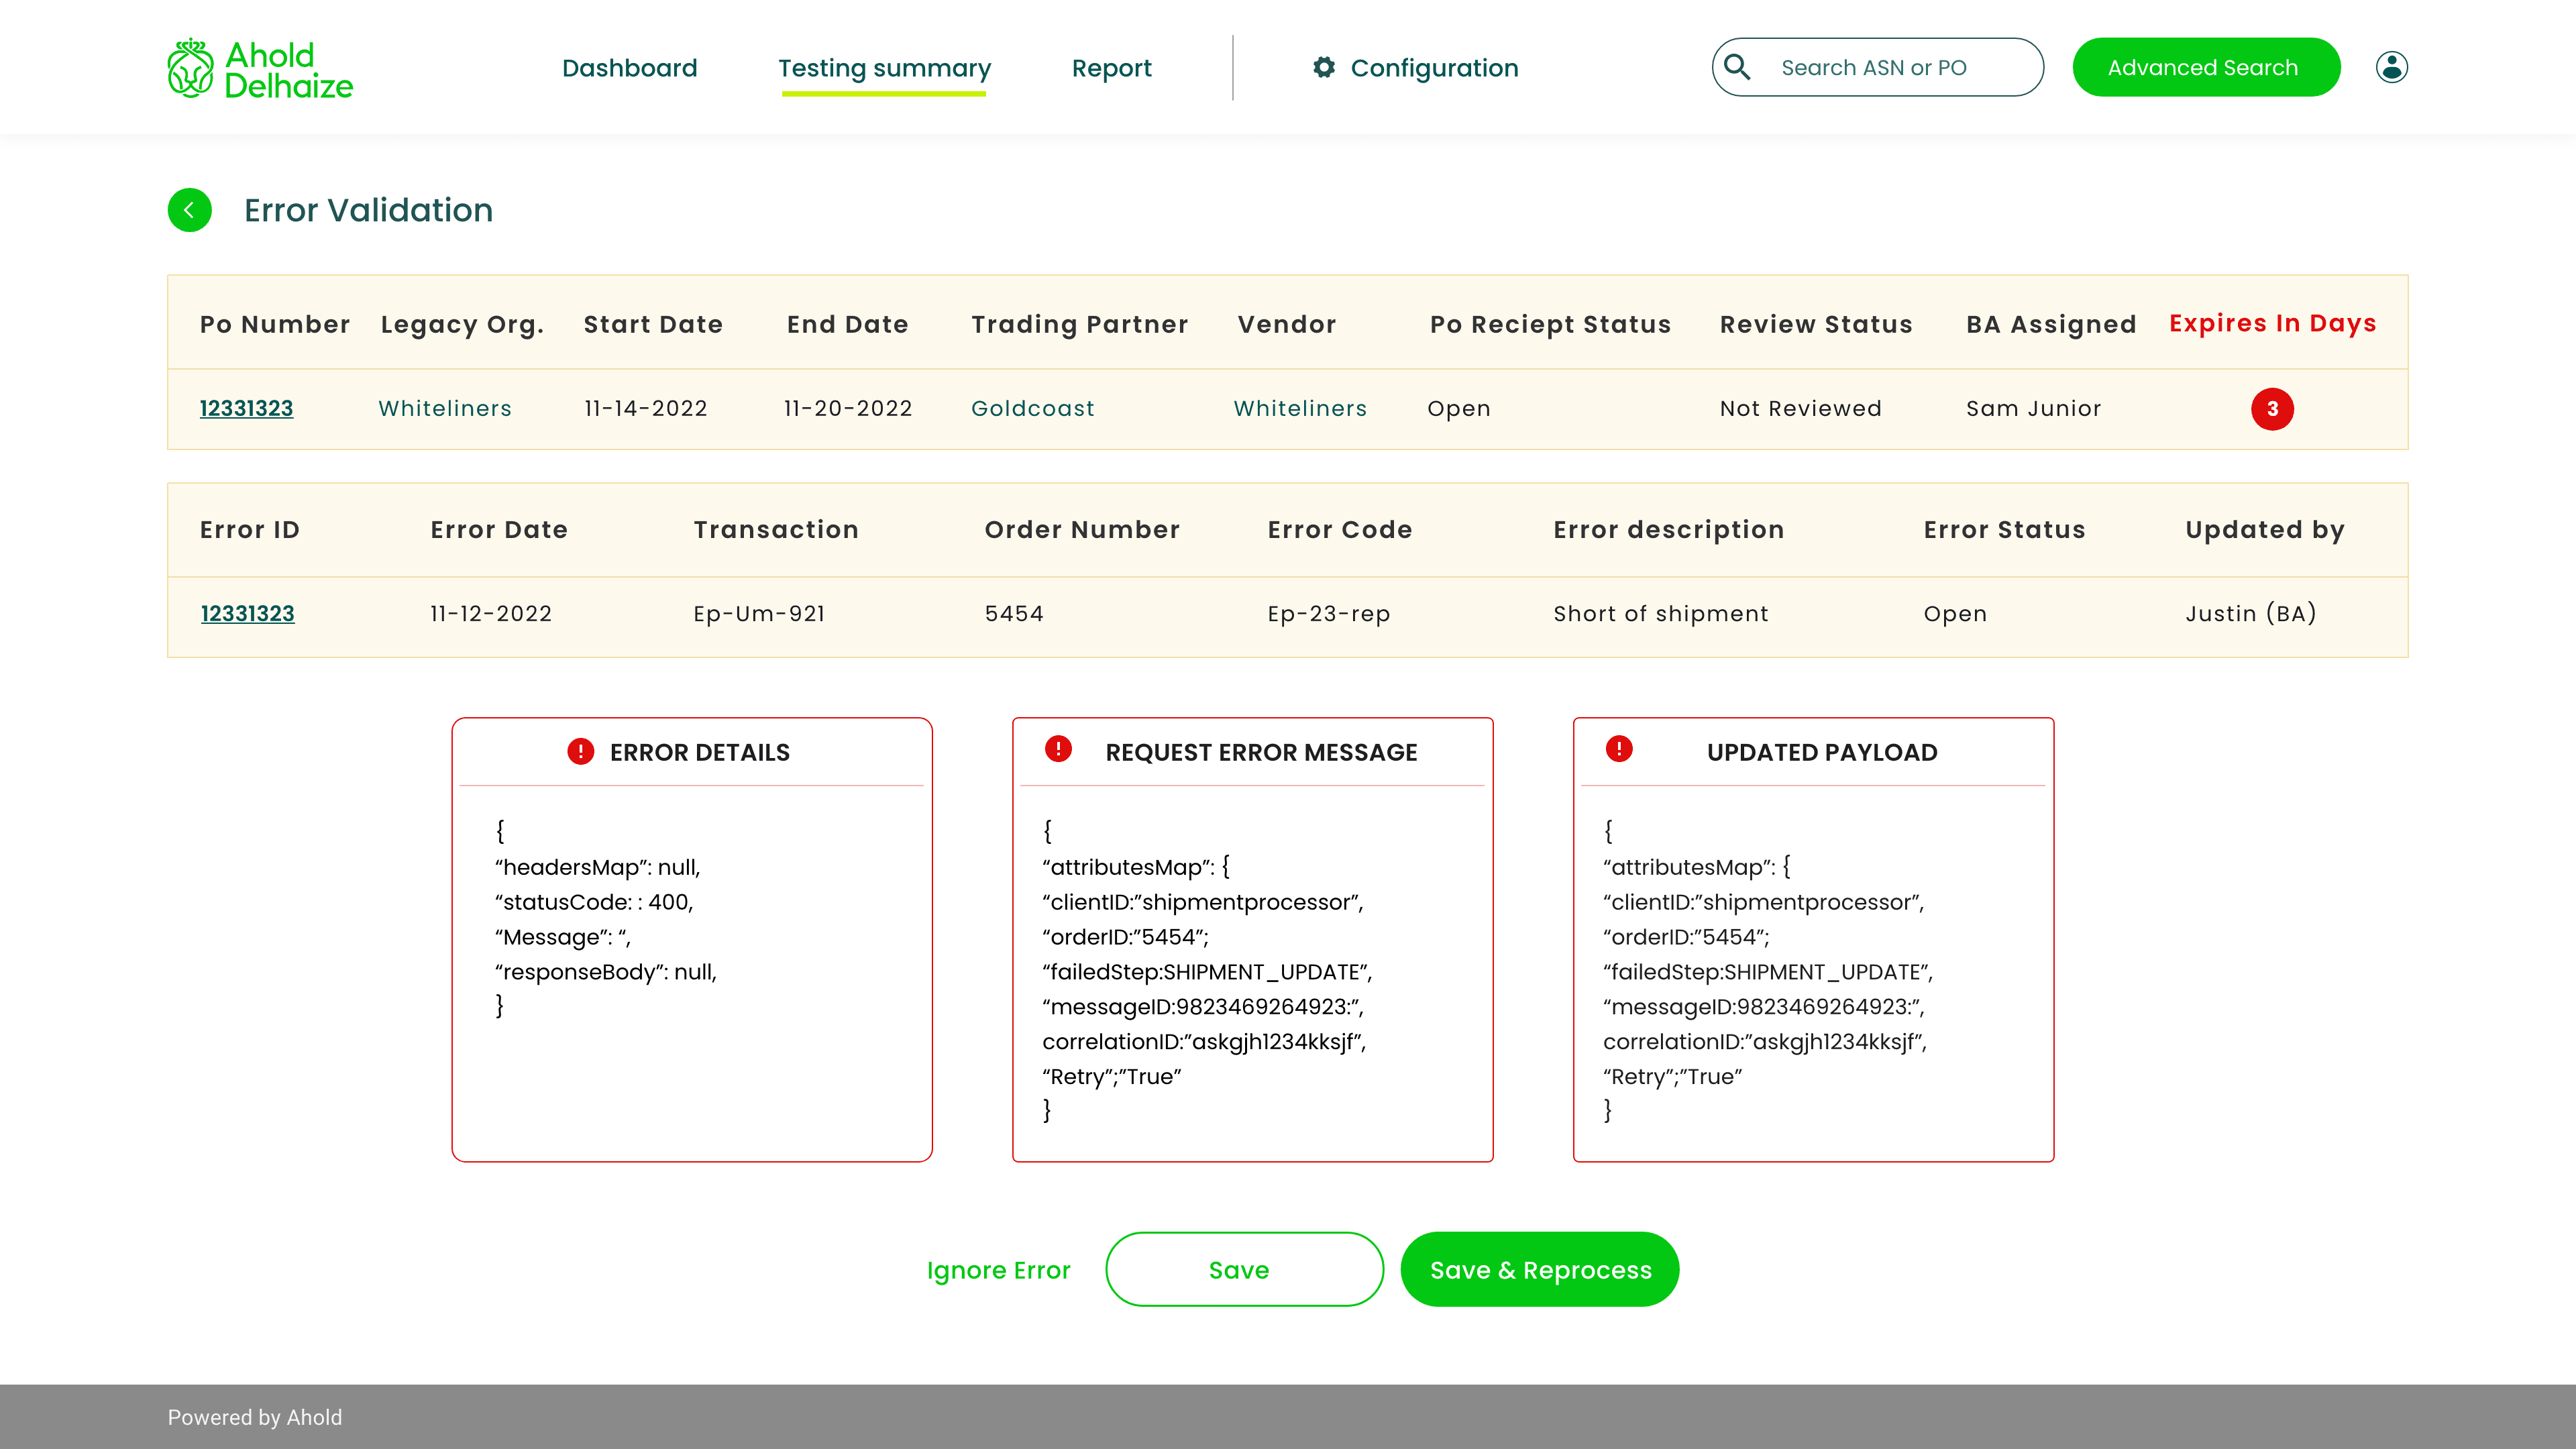
Task: Click the Ignore Error link
Action: [x=998, y=1270]
